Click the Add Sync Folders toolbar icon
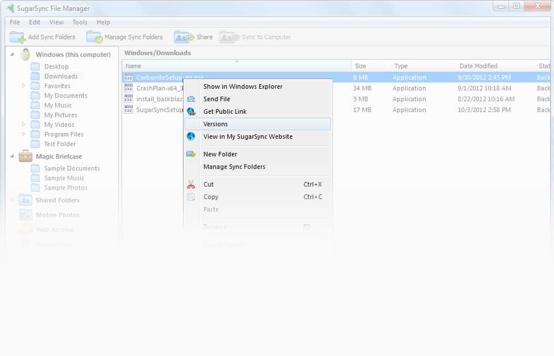Viewport: 554px width, 356px height. click(18, 38)
